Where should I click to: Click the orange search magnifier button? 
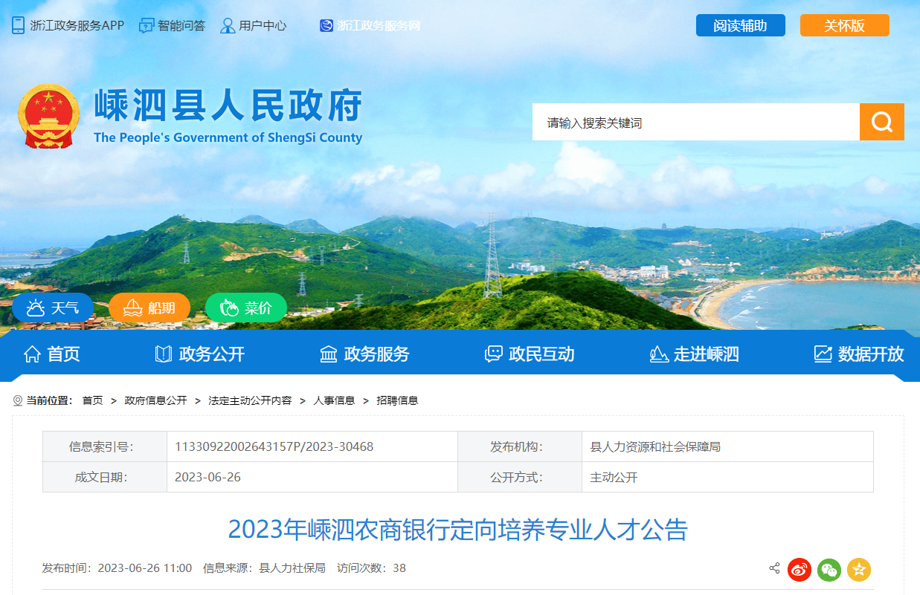point(881,122)
